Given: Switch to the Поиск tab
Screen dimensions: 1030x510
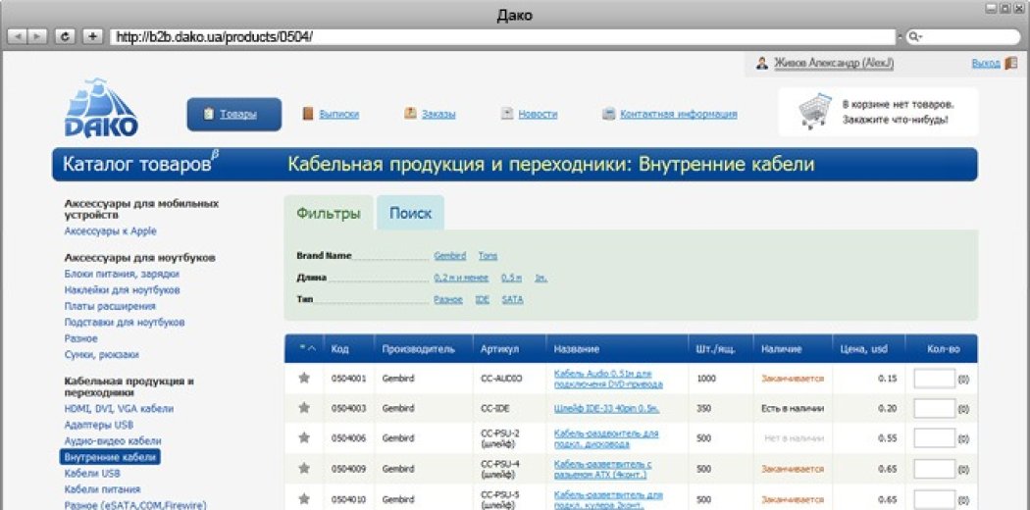Looking at the screenshot, I should point(411,213).
